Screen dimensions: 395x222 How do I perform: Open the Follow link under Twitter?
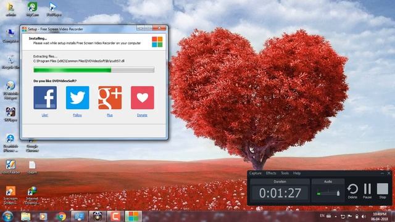[x=77, y=115]
